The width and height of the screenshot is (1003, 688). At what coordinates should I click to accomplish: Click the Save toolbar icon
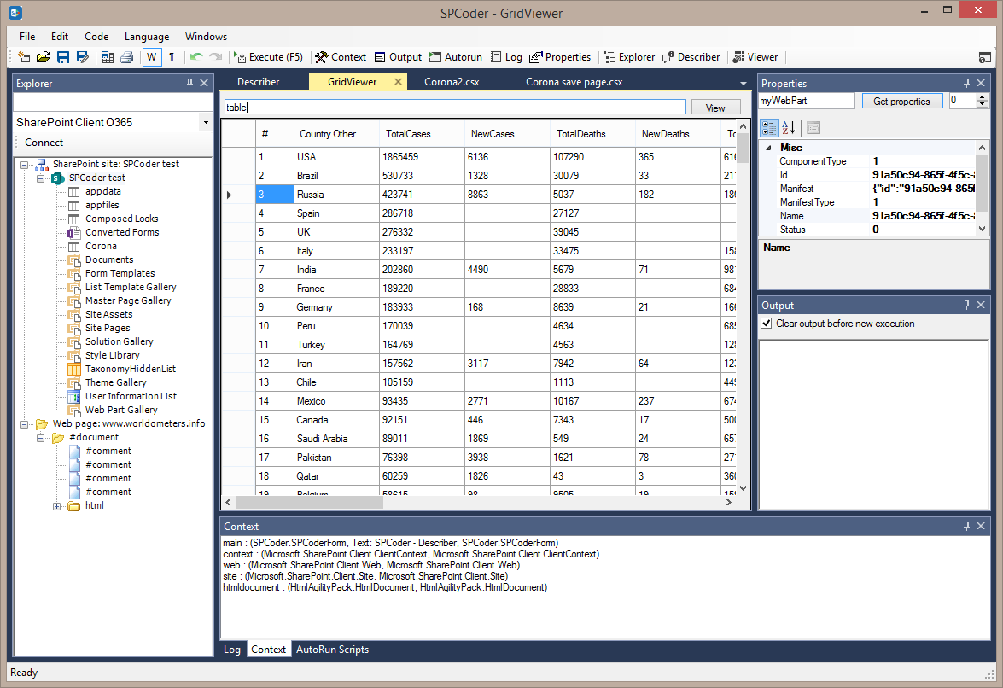click(62, 57)
